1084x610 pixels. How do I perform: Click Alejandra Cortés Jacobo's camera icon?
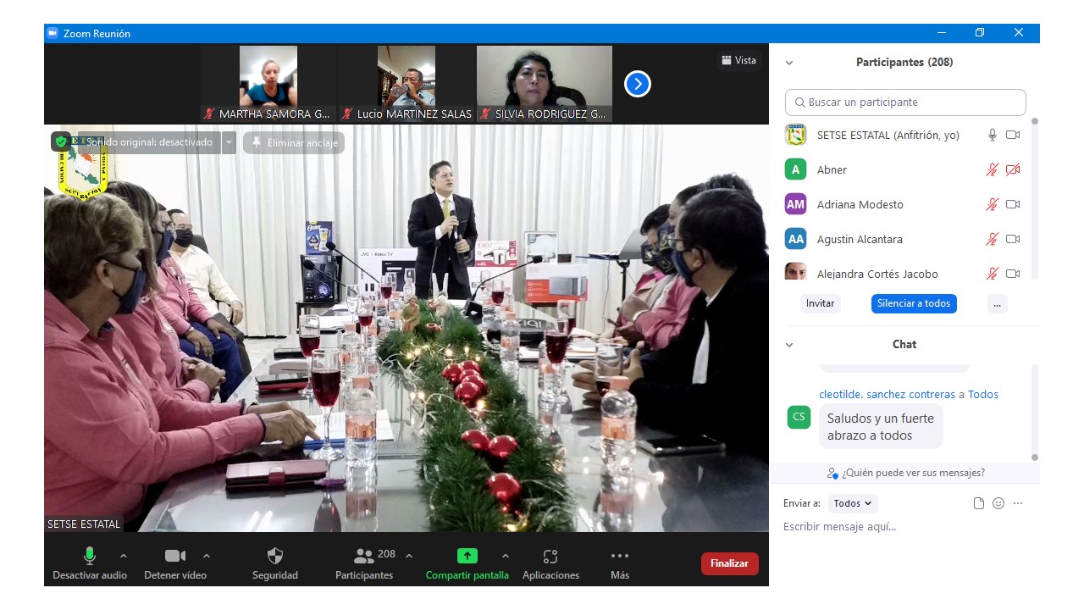[1013, 274]
